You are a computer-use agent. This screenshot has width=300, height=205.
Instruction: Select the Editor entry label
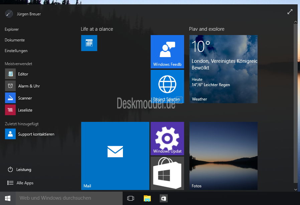click(x=23, y=74)
